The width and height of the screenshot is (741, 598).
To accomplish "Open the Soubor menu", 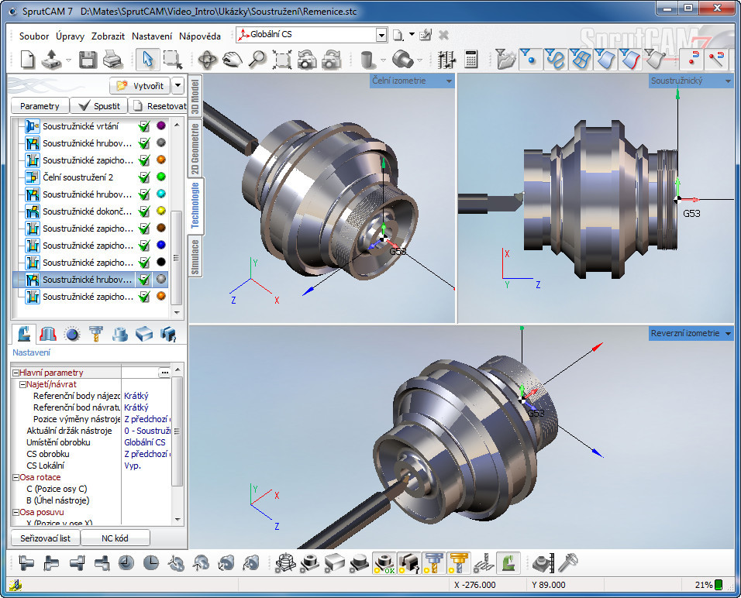I will 34,36.
